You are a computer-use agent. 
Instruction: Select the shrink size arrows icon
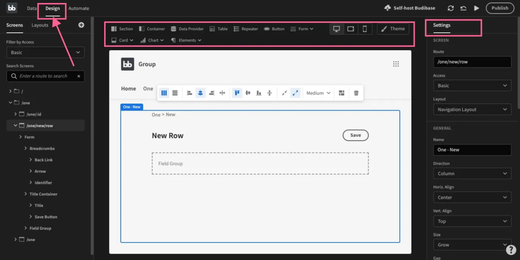[x=284, y=93]
